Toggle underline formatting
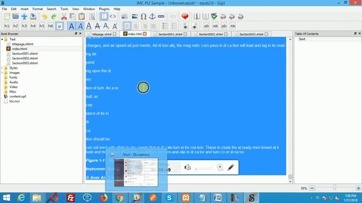The image size is (362, 203). click(x=89, y=26)
